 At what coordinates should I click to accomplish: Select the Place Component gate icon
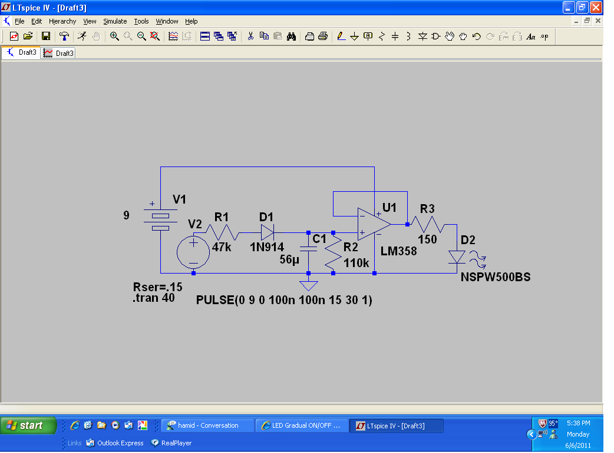click(436, 36)
